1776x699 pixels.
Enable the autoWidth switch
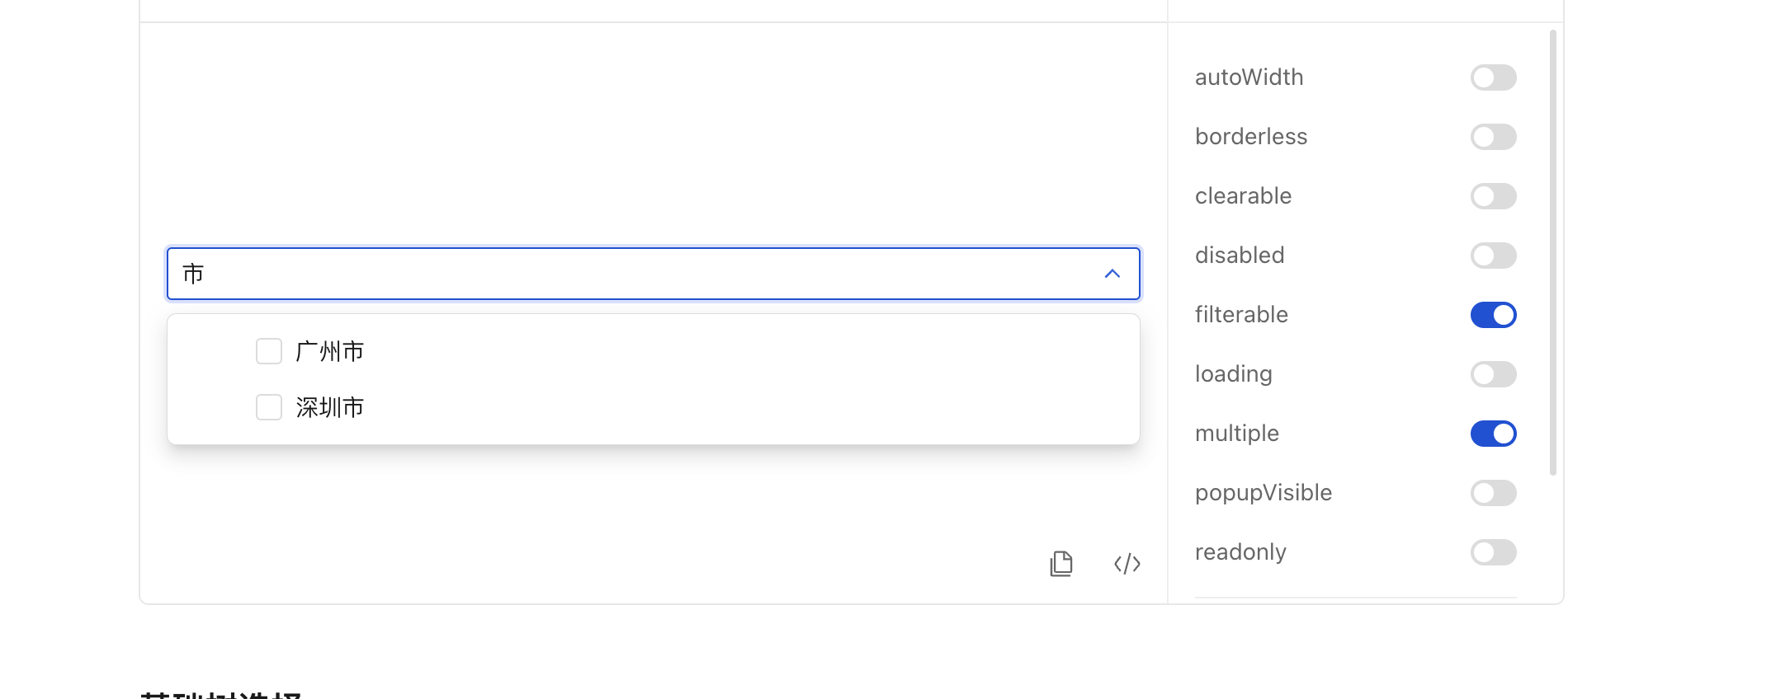tap(1494, 77)
